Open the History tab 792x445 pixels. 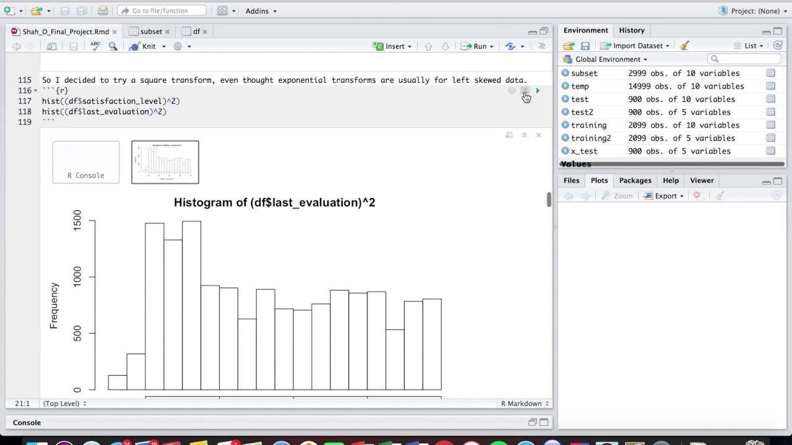(x=632, y=30)
